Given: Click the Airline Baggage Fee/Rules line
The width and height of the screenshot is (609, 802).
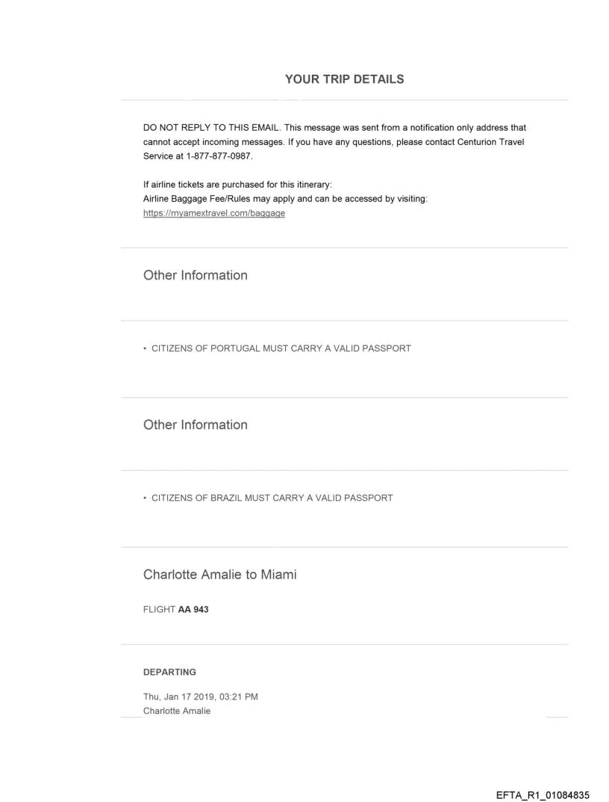Looking at the screenshot, I should (284, 199).
